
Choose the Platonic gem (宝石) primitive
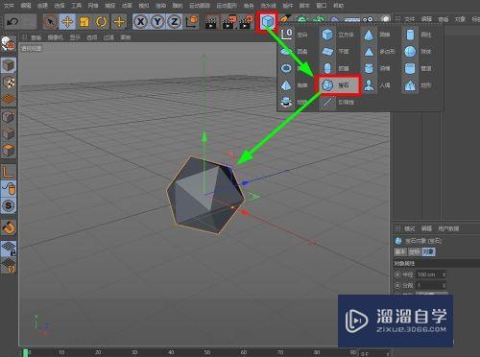338,85
